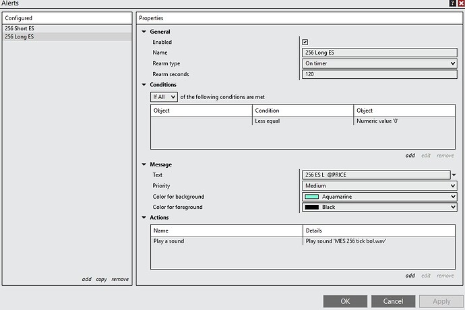Select the 256 Short ES alert
The image size is (465, 310).
click(x=67, y=28)
